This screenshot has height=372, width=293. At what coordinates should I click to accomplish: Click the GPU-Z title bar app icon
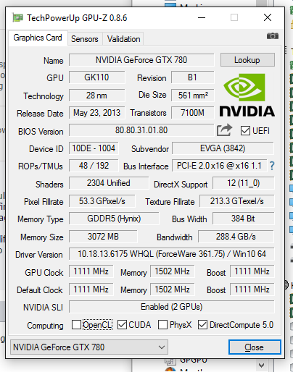[x=18, y=18]
